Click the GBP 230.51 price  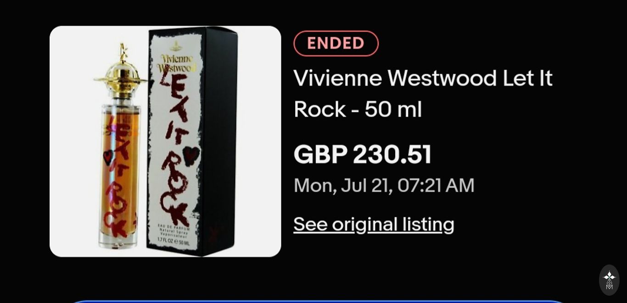coord(363,154)
